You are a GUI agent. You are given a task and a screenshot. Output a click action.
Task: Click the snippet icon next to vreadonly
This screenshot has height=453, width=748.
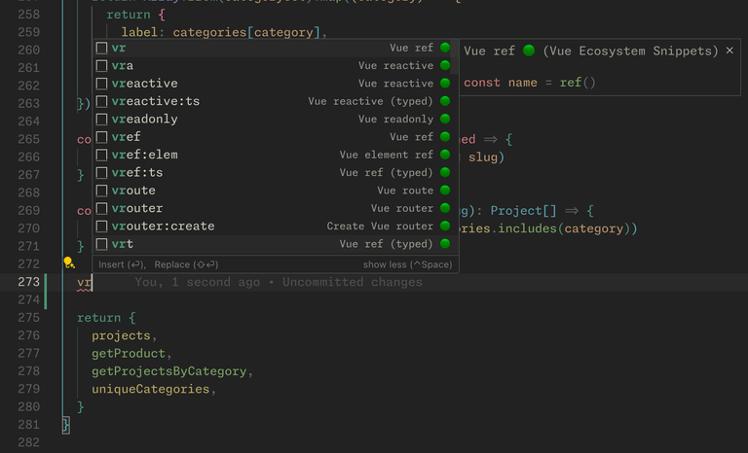tap(101, 120)
